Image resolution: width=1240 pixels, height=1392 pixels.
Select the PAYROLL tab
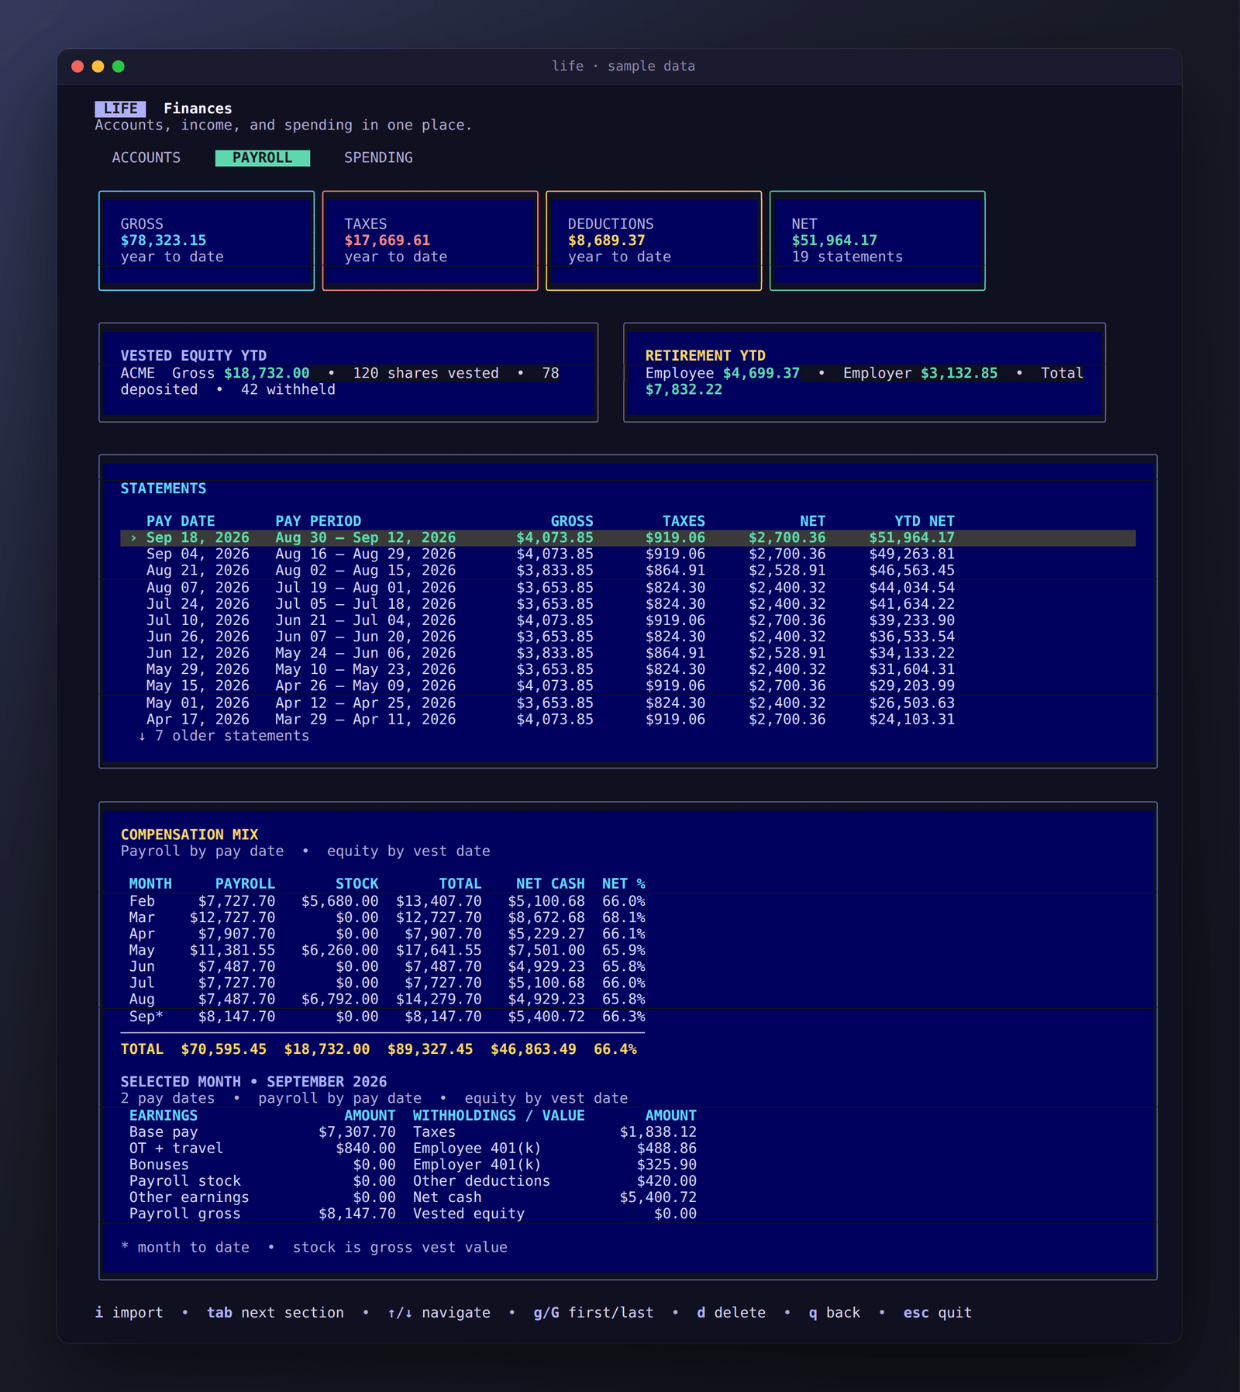pos(262,157)
